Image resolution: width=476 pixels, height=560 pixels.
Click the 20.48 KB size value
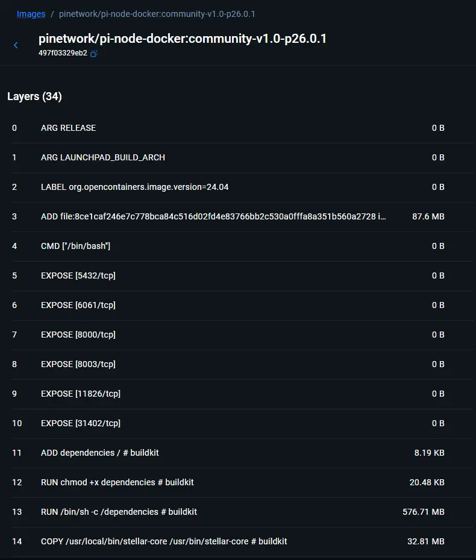click(x=427, y=482)
